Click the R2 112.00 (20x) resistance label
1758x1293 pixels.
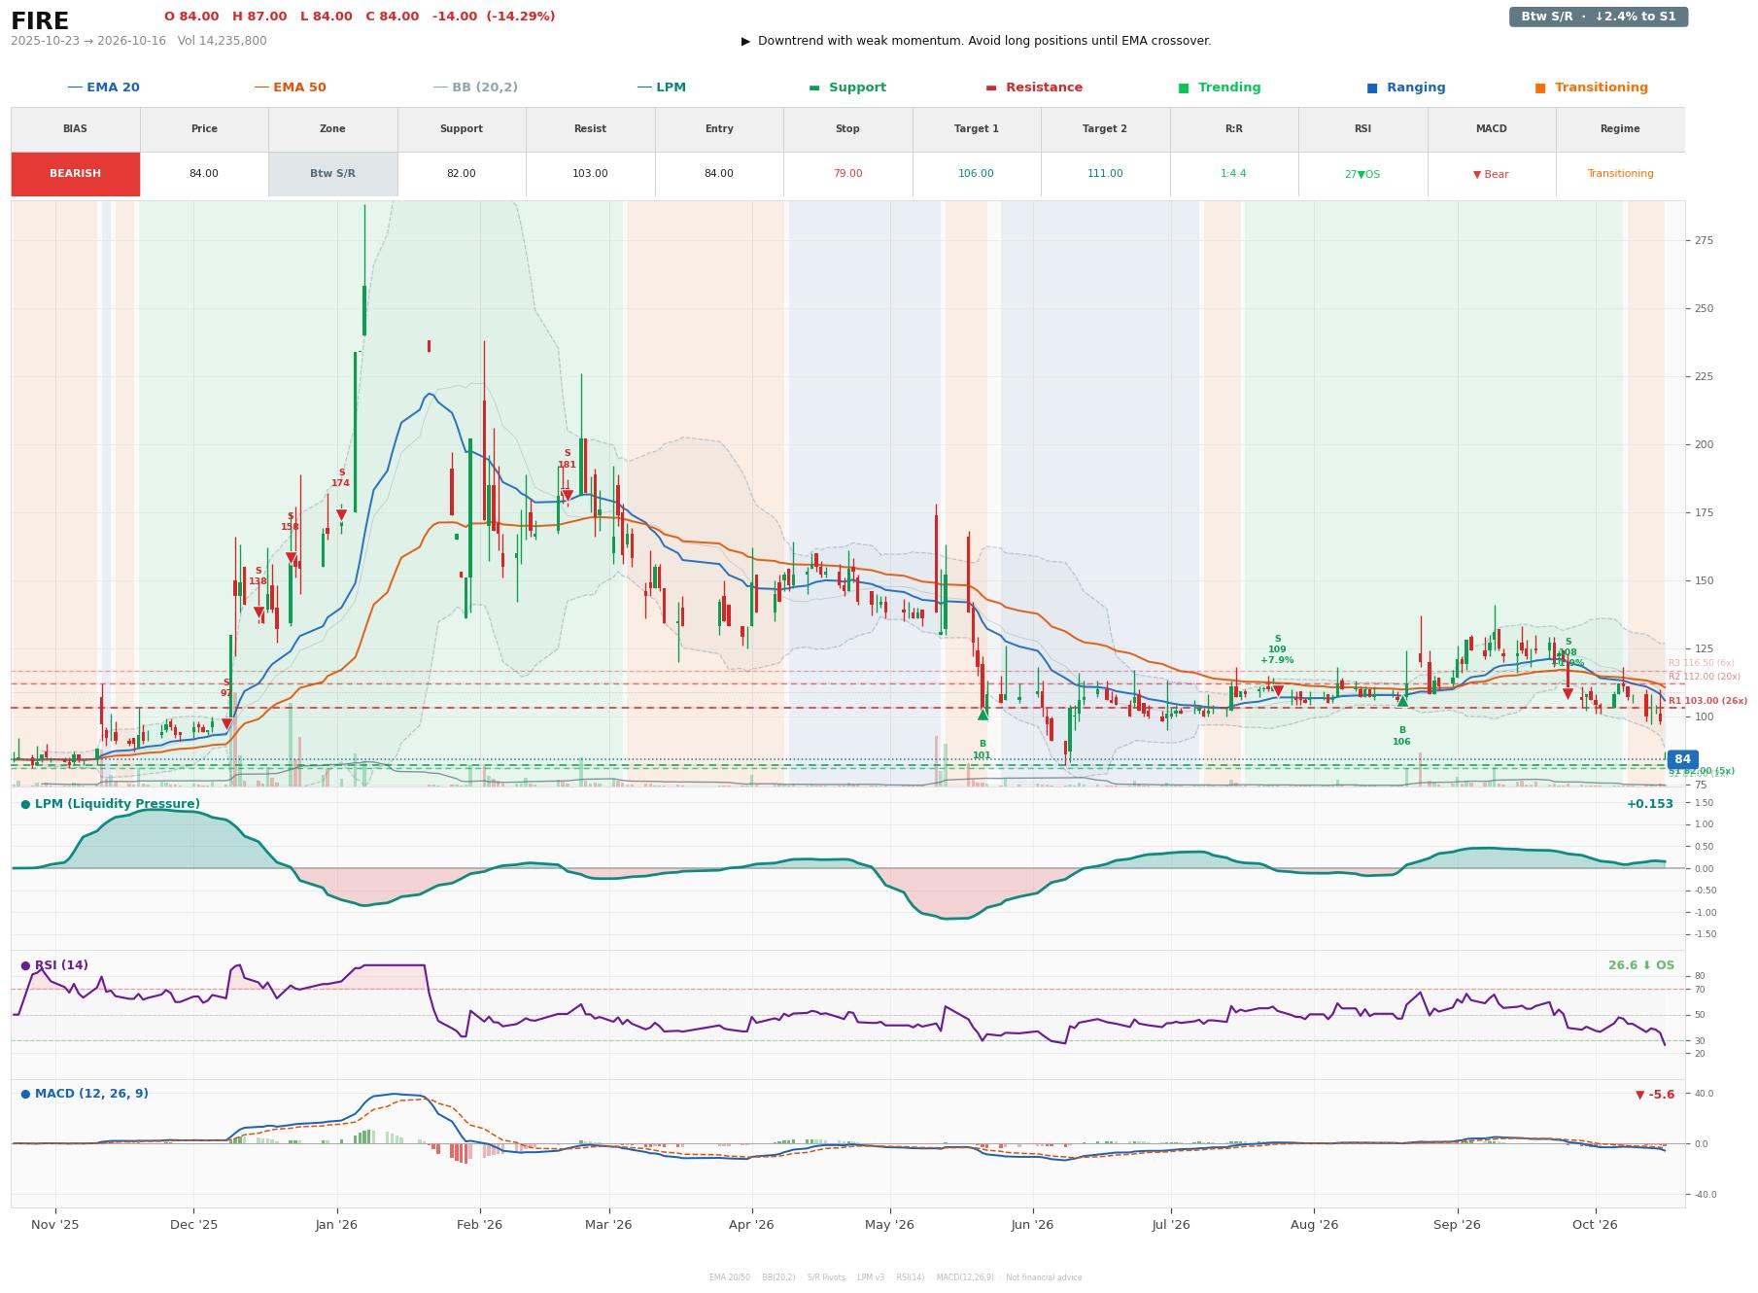tap(1705, 677)
